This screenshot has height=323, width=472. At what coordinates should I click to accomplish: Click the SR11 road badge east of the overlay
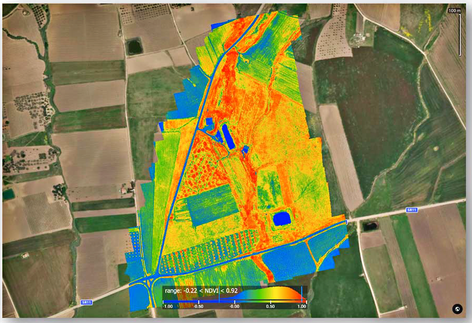(412, 210)
